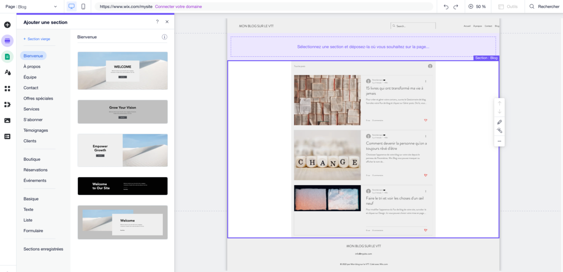Screen dimensions: 563x272
Task: Select the Liste category
Action: [x=28, y=220]
